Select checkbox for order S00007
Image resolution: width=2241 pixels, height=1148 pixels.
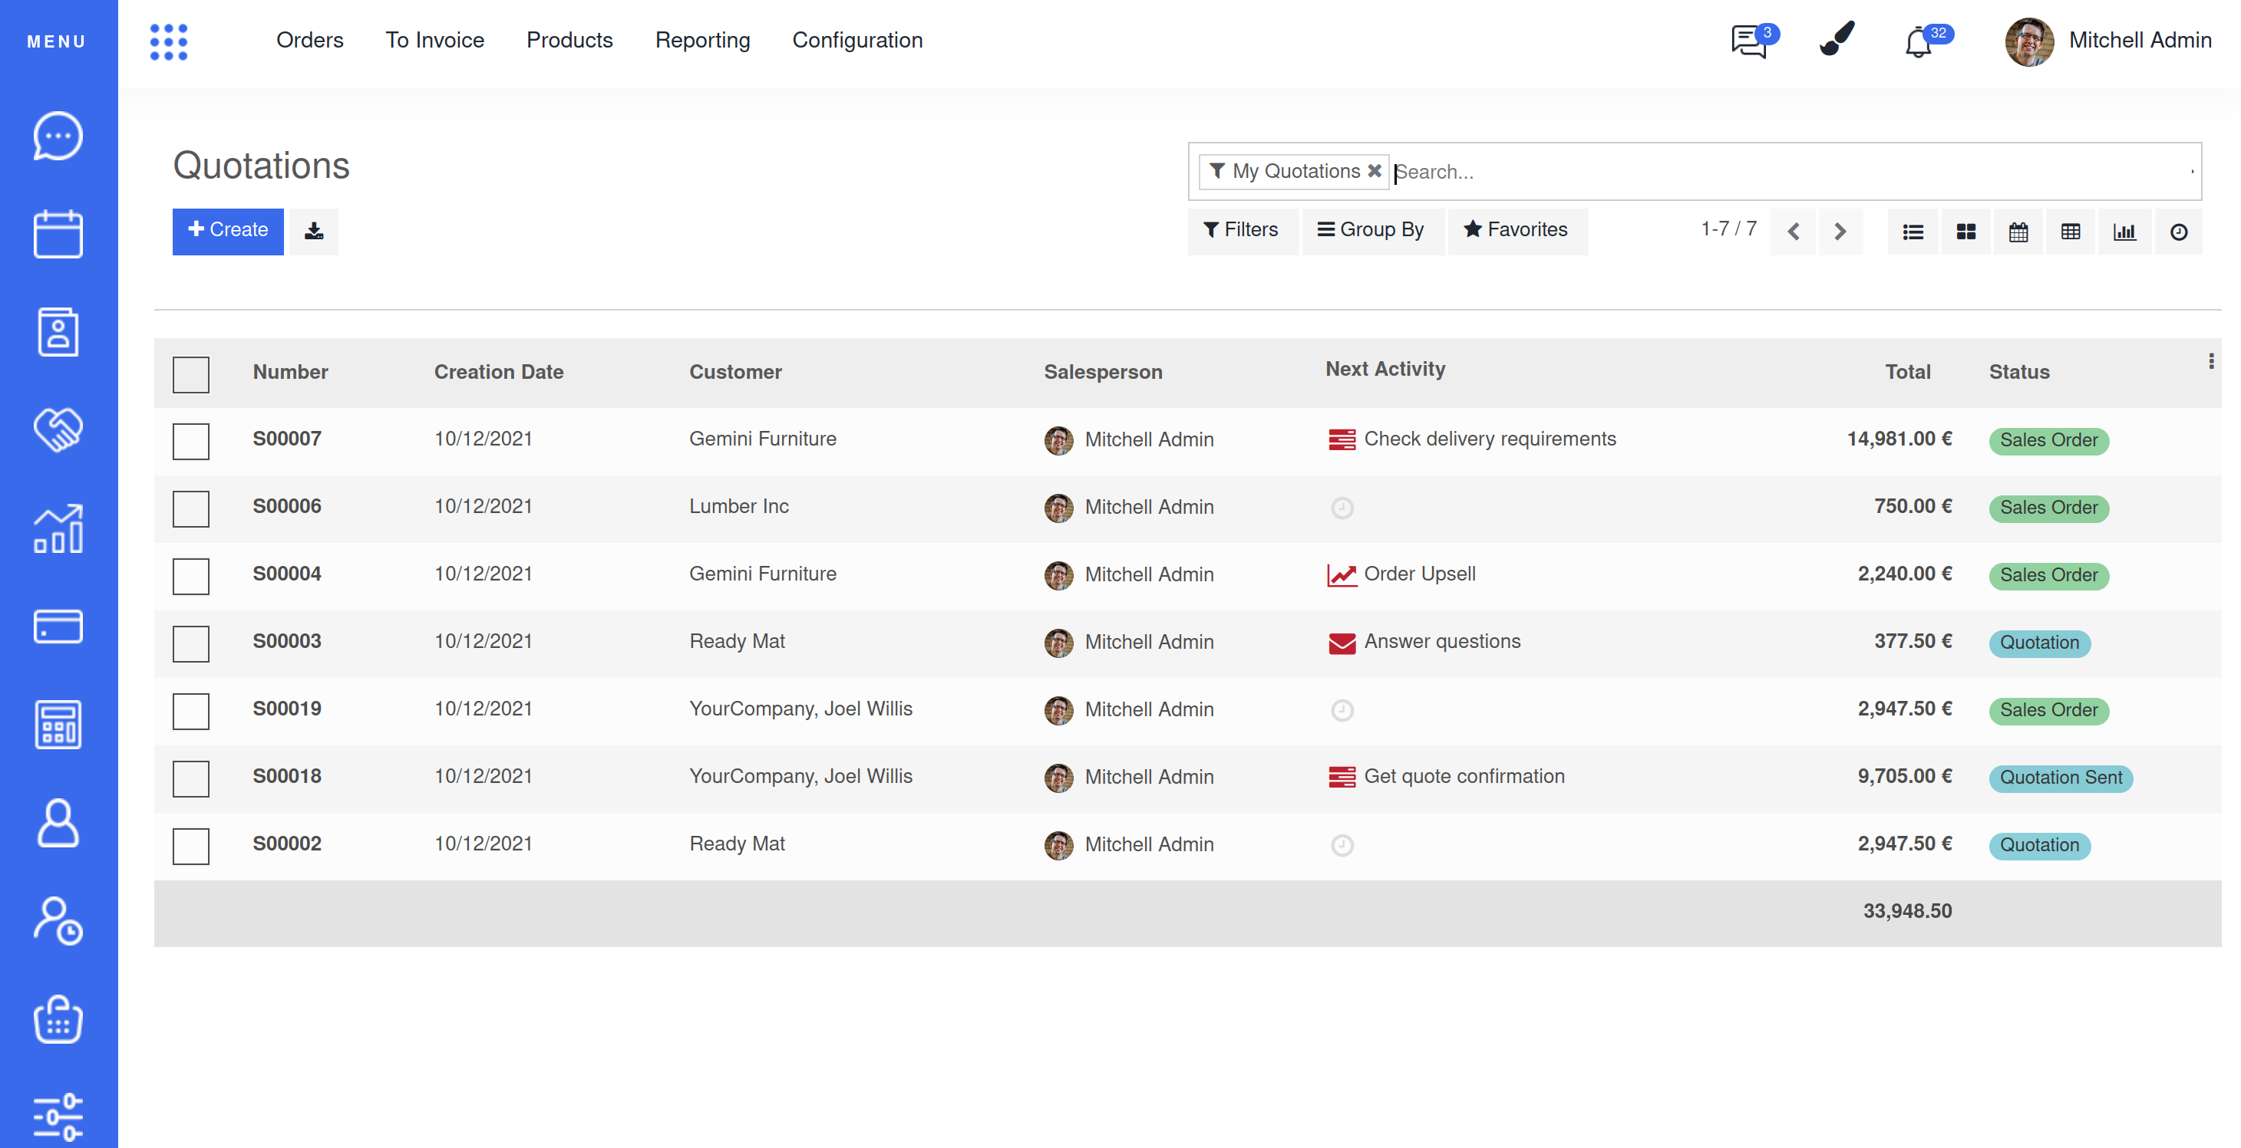click(x=190, y=442)
